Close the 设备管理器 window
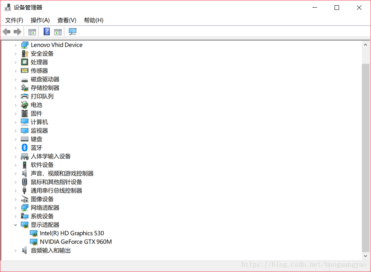Image resolution: width=371 pixels, height=272 pixels. pos(359,8)
